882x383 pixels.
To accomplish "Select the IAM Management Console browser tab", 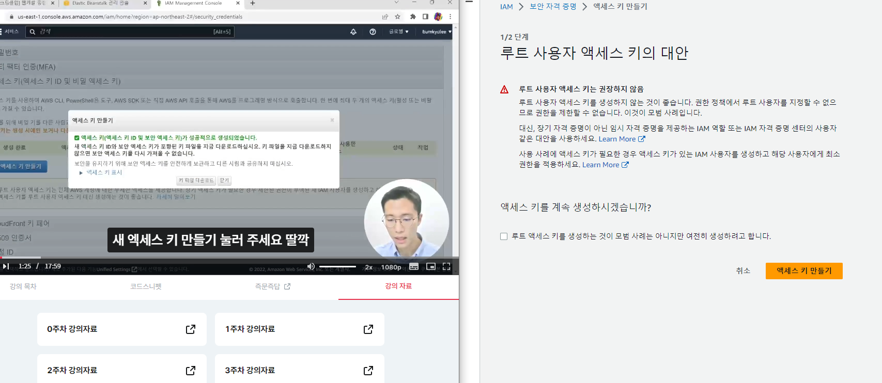I will coord(198,4).
